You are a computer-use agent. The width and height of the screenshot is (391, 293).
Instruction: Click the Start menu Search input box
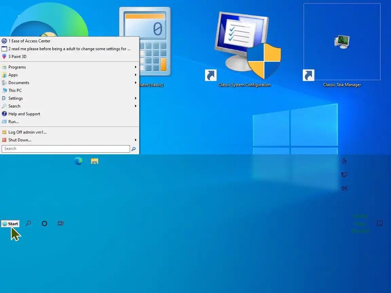(x=66, y=149)
